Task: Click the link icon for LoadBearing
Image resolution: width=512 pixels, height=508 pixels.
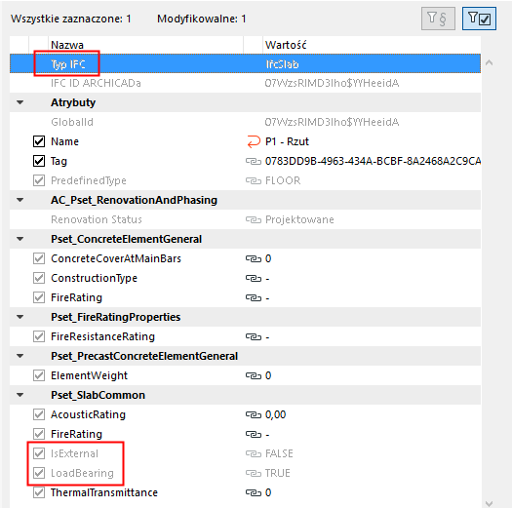Action: coord(254,473)
